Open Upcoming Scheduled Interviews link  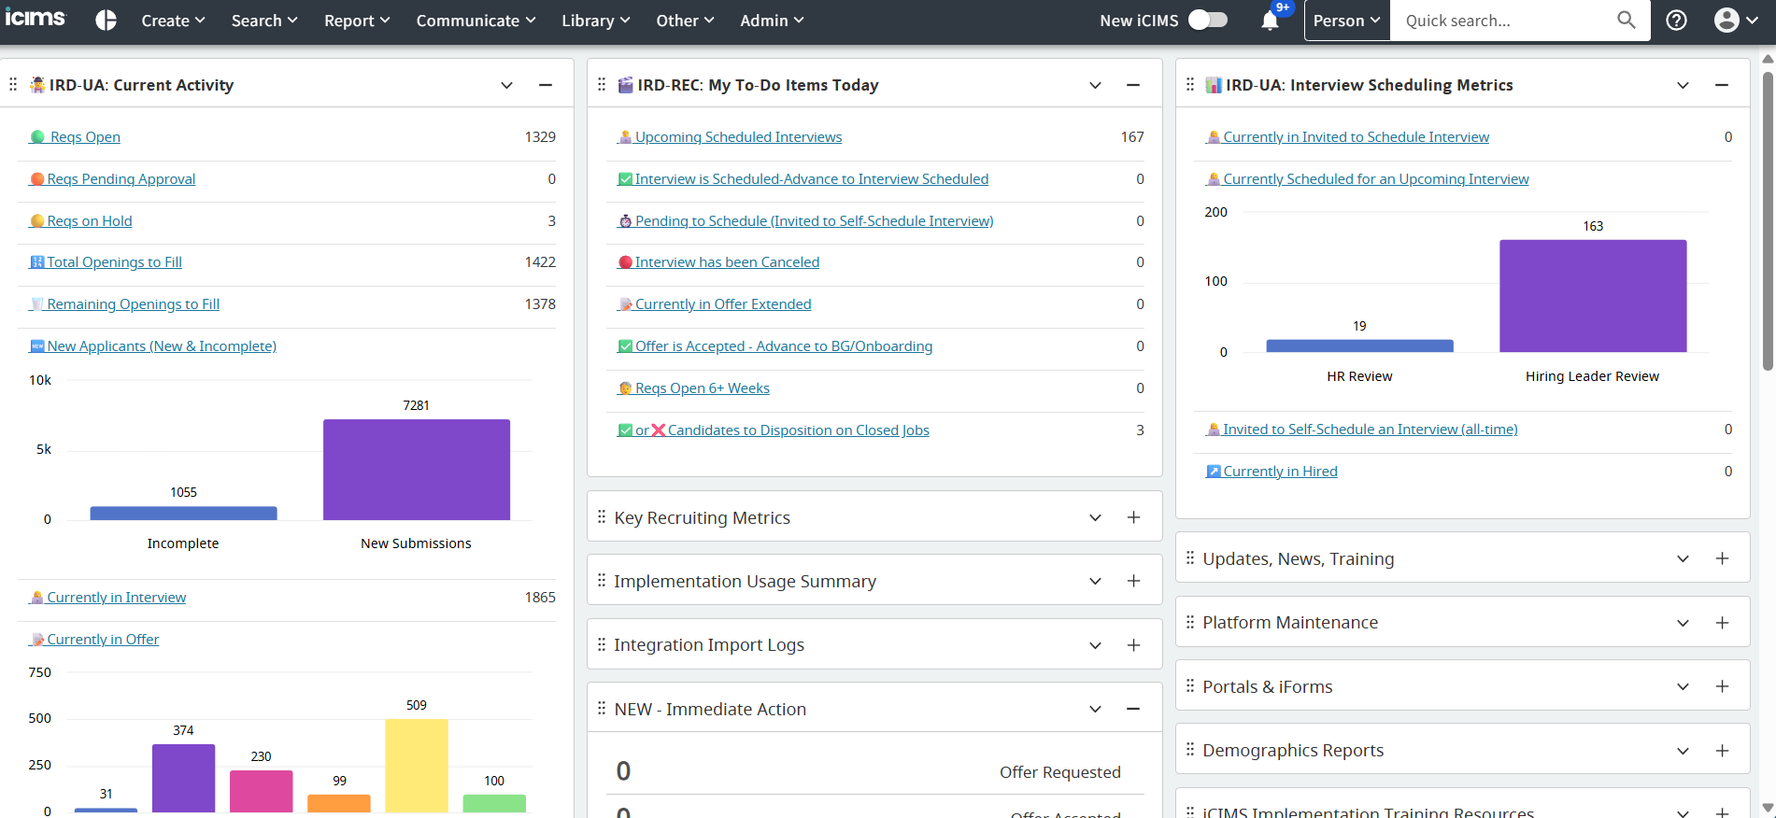730,137
